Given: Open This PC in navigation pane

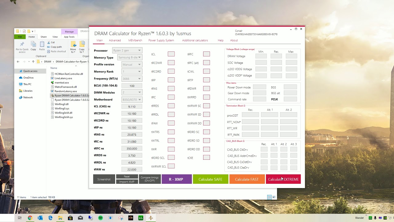Looking at the screenshot, I should tap(27, 84).
